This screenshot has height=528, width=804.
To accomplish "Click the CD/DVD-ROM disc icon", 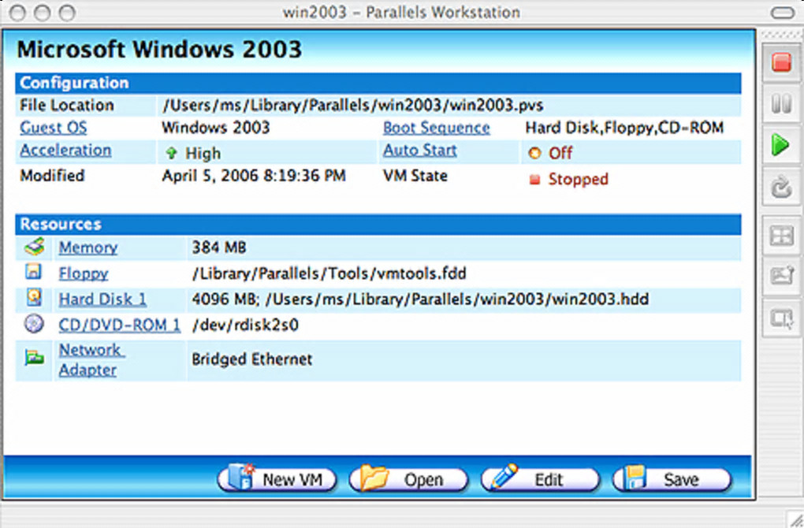I will pos(34,324).
